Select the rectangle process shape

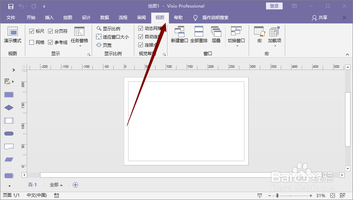pyautogui.click(x=9, y=95)
